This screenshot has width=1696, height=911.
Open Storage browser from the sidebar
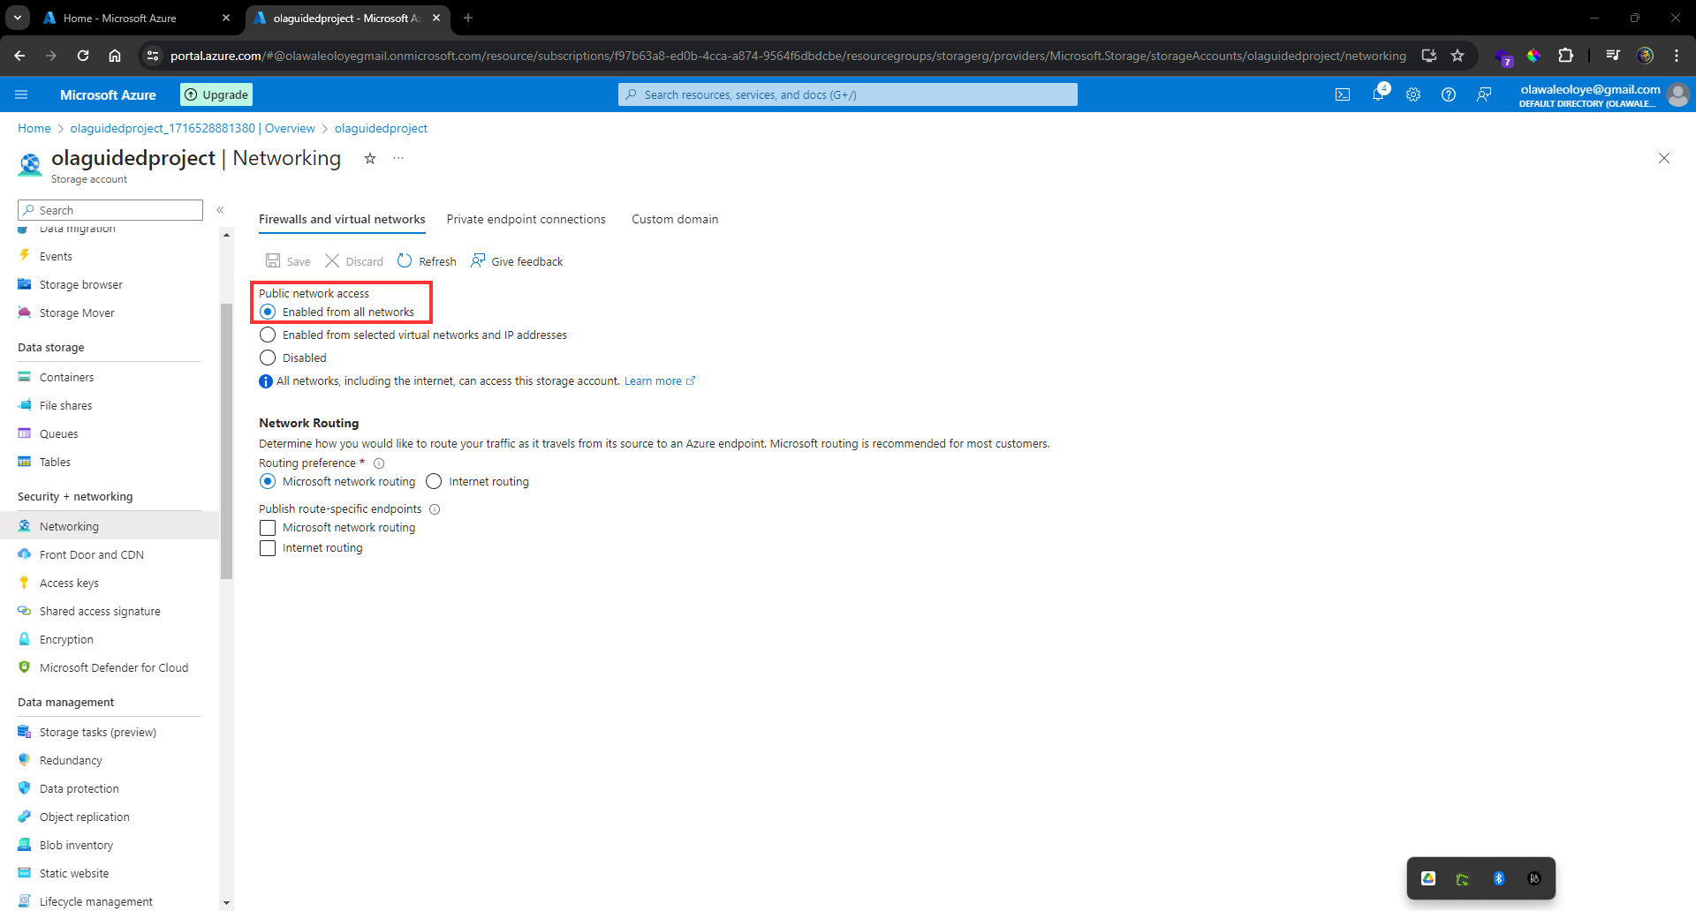pyautogui.click(x=80, y=284)
